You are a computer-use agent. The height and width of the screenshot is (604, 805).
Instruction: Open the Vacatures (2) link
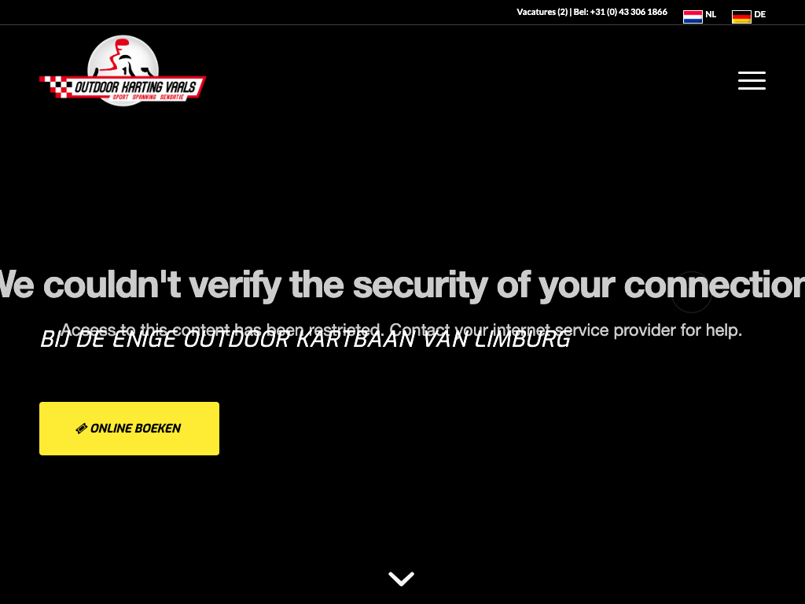[542, 12]
